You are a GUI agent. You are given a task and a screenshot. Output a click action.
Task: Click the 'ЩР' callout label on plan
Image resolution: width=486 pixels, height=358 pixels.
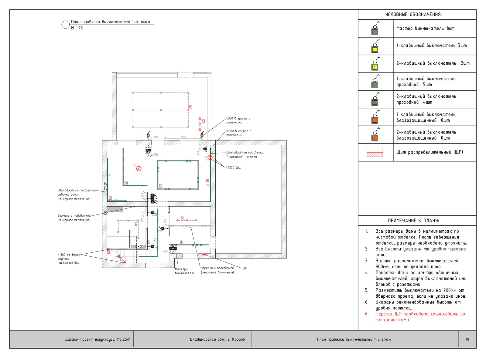pos(245,268)
